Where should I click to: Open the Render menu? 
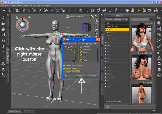(x=25, y=6)
